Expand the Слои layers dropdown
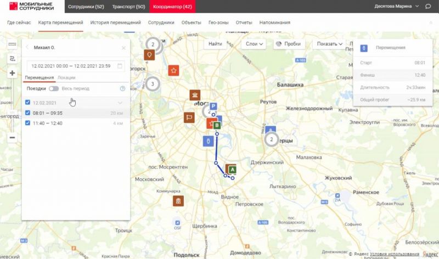The width and height of the screenshot is (439, 259). pos(253,44)
